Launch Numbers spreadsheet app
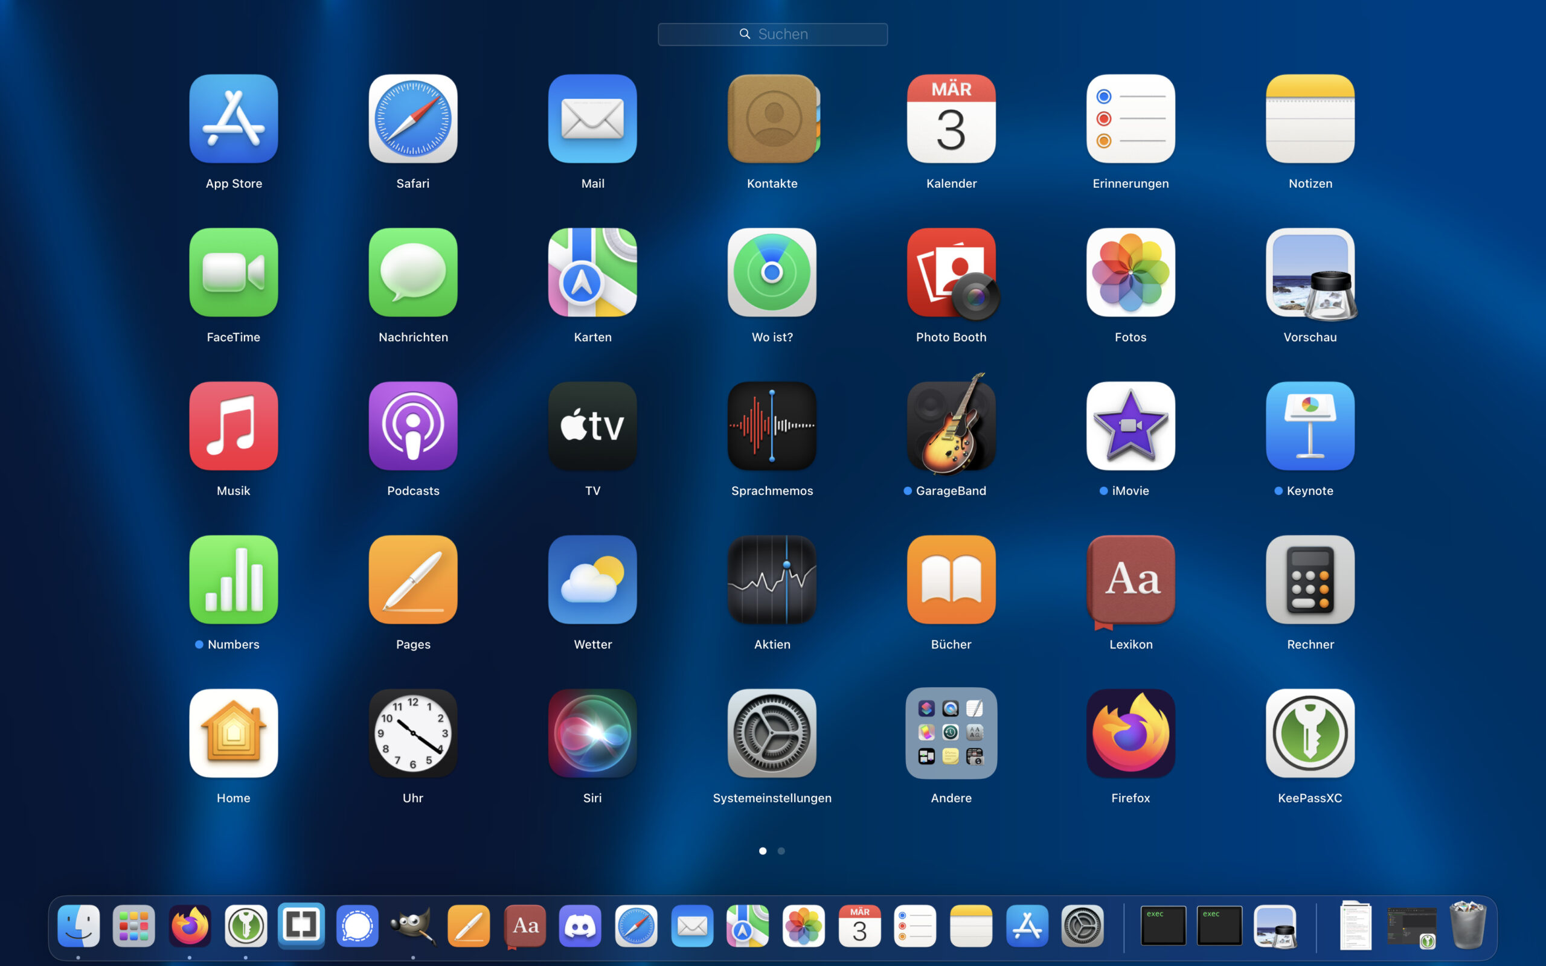Viewport: 1546px width, 966px height. 233,580
